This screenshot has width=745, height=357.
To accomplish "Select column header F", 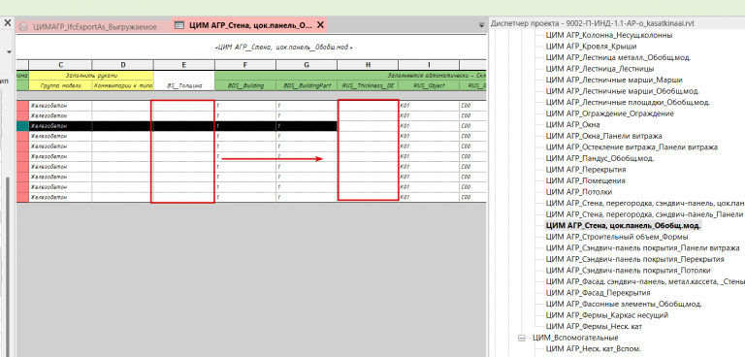I will [245, 65].
